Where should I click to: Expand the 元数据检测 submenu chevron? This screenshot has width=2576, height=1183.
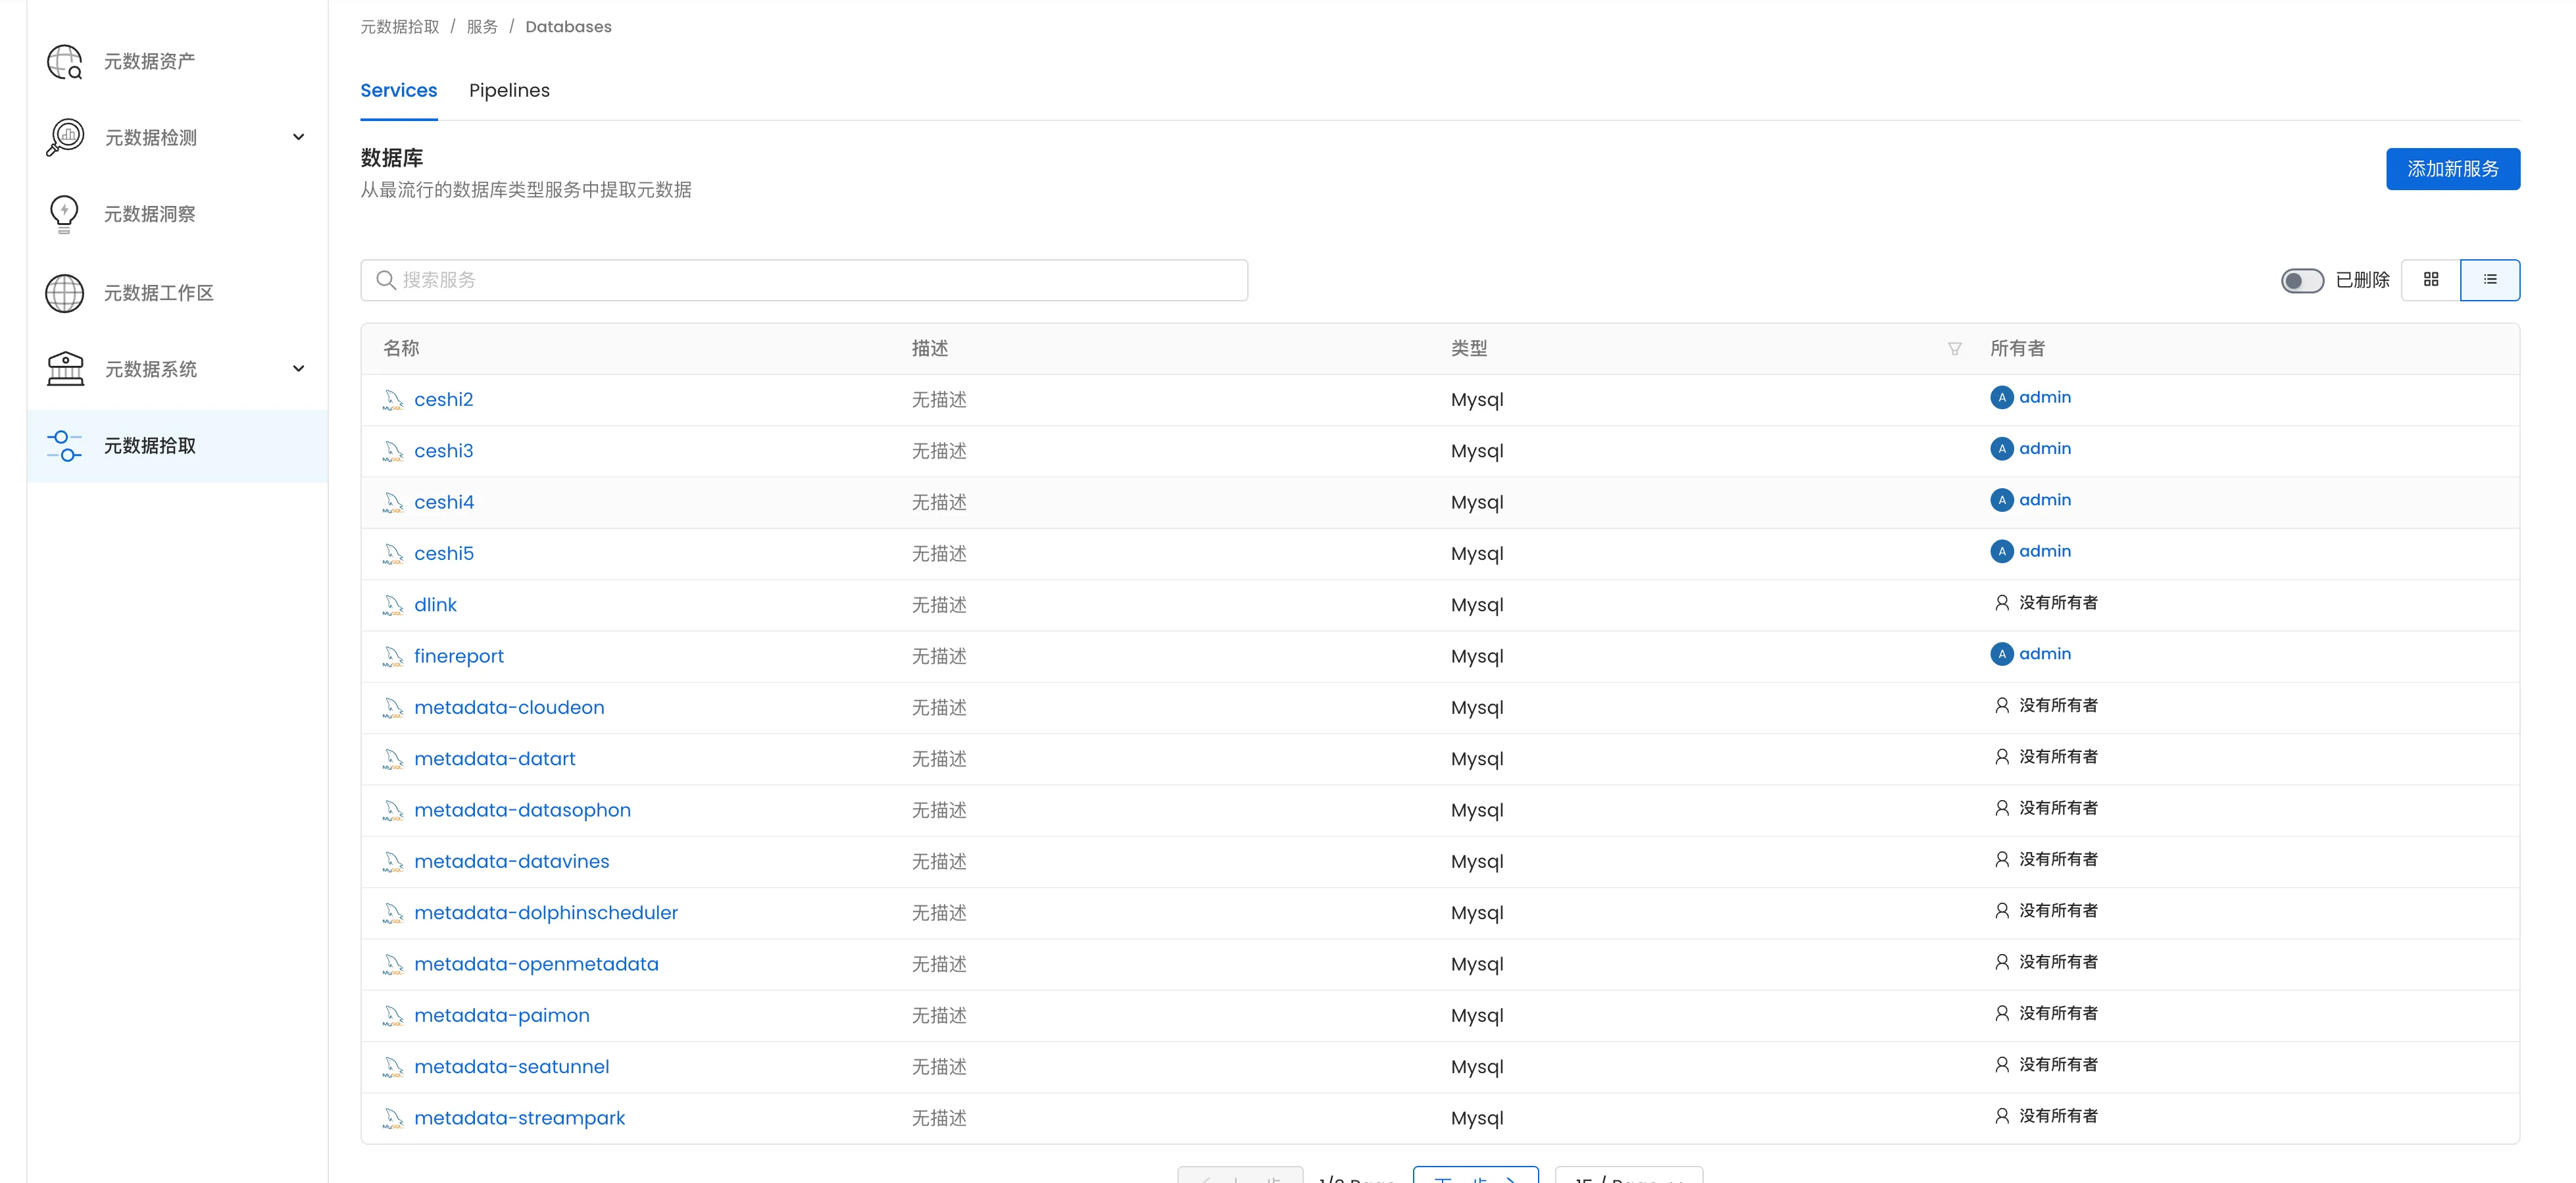pyautogui.click(x=298, y=137)
